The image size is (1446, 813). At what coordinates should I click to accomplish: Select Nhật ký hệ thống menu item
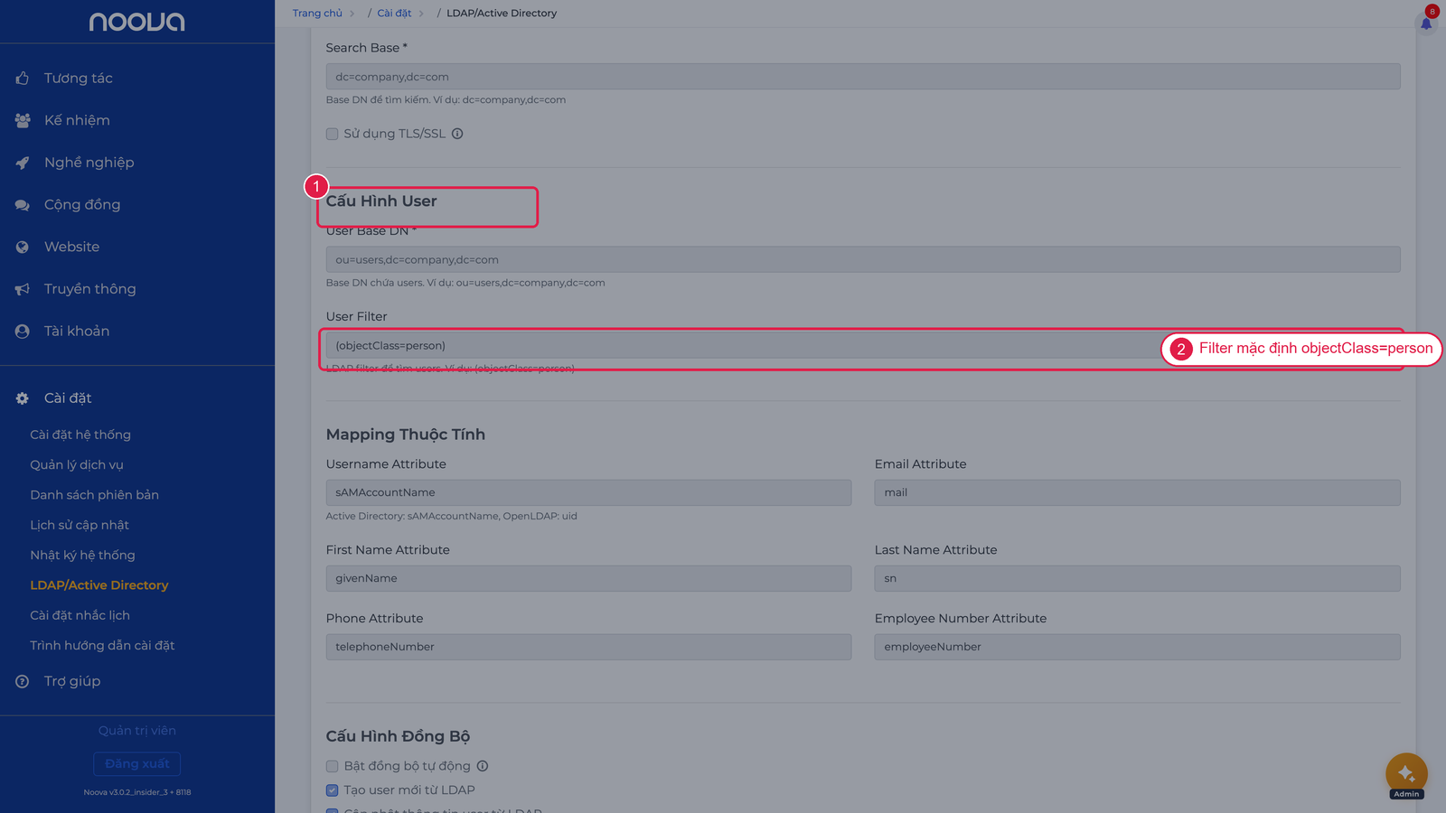point(82,556)
